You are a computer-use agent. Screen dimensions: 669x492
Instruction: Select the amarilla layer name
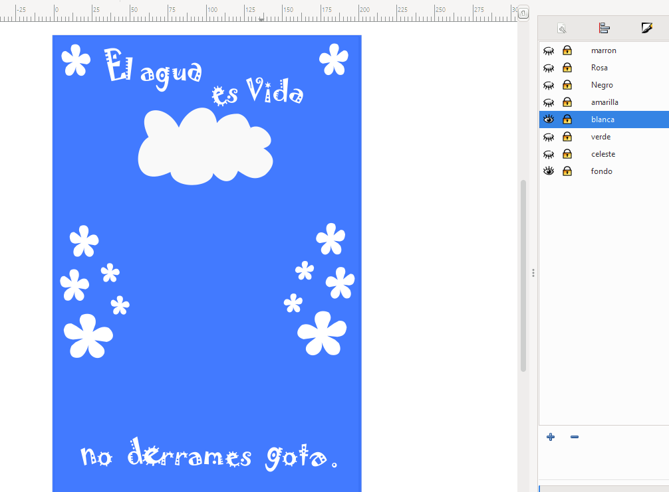[x=604, y=102]
